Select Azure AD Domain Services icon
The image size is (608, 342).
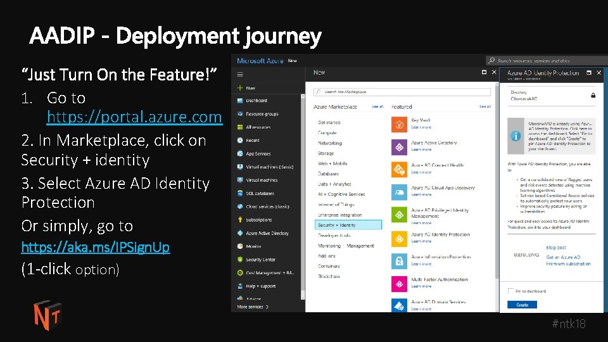tap(399, 305)
